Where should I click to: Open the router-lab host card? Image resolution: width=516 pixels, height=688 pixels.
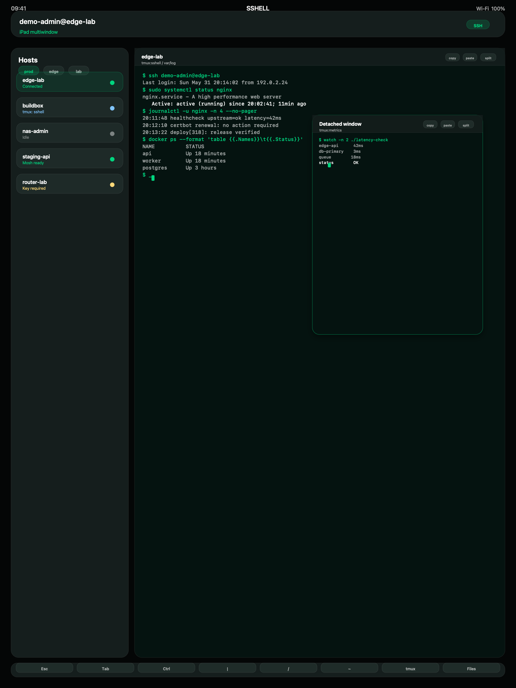(70, 184)
